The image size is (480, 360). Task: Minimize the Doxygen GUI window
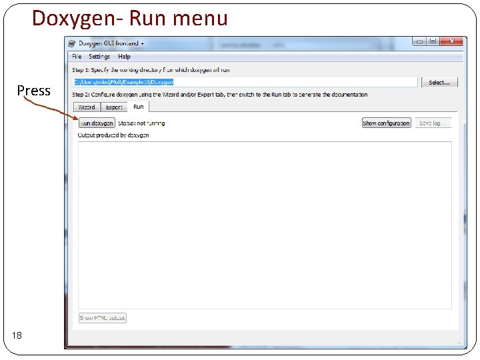click(x=419, y=41)
